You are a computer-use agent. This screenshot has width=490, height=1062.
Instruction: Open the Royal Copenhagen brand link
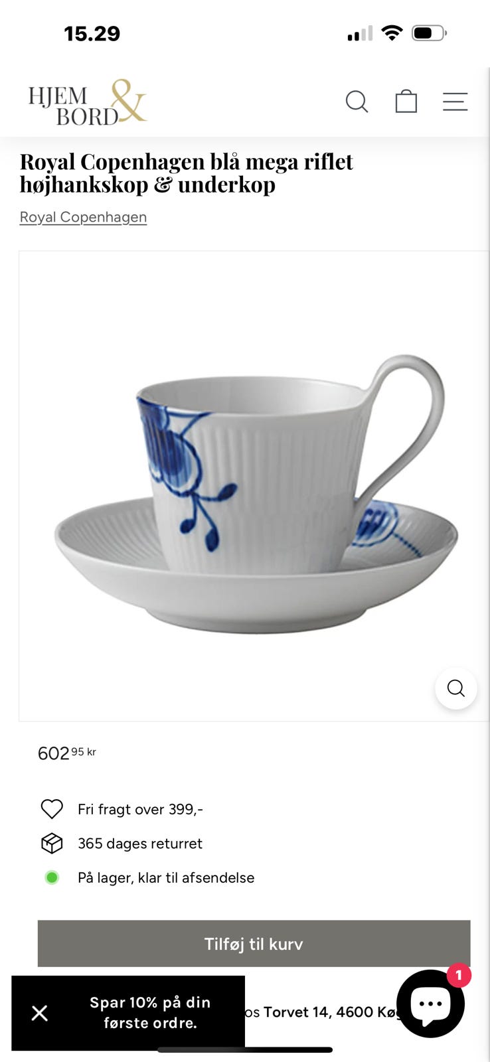click(83, 217)
